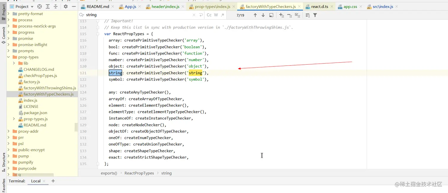This screenshot has height=193, width=448.
Task: Open factoryWithThrowingShims.js in the tree
Action: click(x=50, y=88)
